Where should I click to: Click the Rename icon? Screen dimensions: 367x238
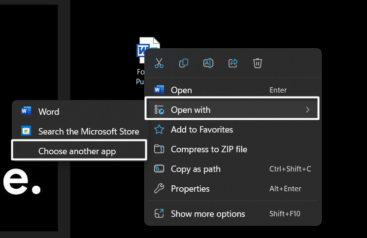point(208,63)
